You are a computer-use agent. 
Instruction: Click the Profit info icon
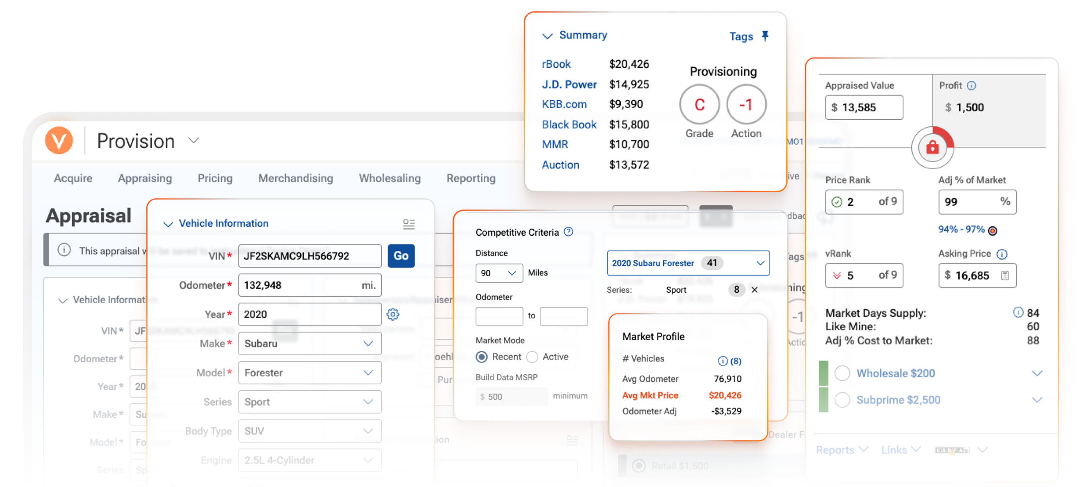coord(971,85)
